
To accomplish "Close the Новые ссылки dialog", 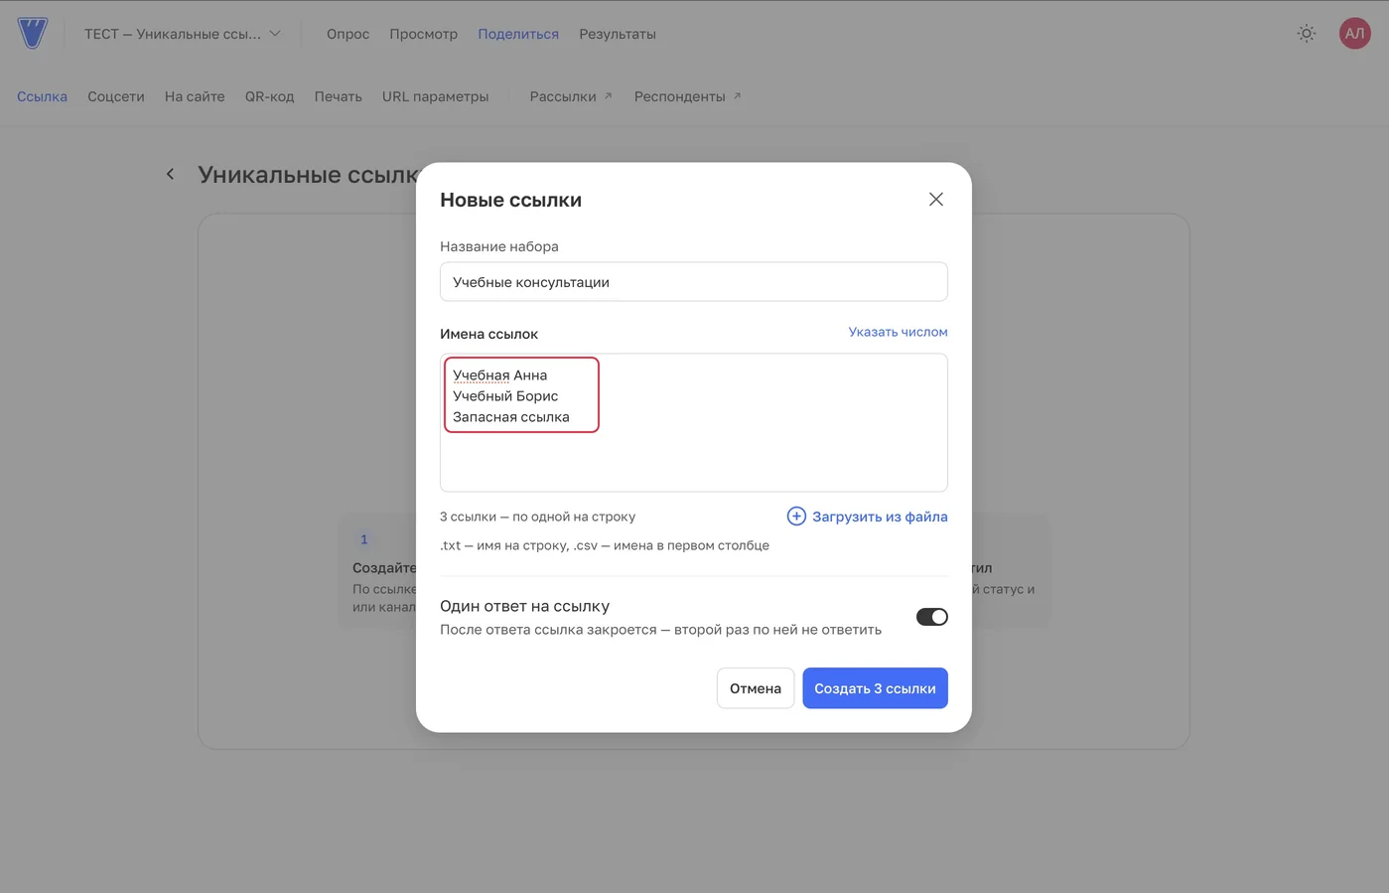I will (x=935, y=200).
